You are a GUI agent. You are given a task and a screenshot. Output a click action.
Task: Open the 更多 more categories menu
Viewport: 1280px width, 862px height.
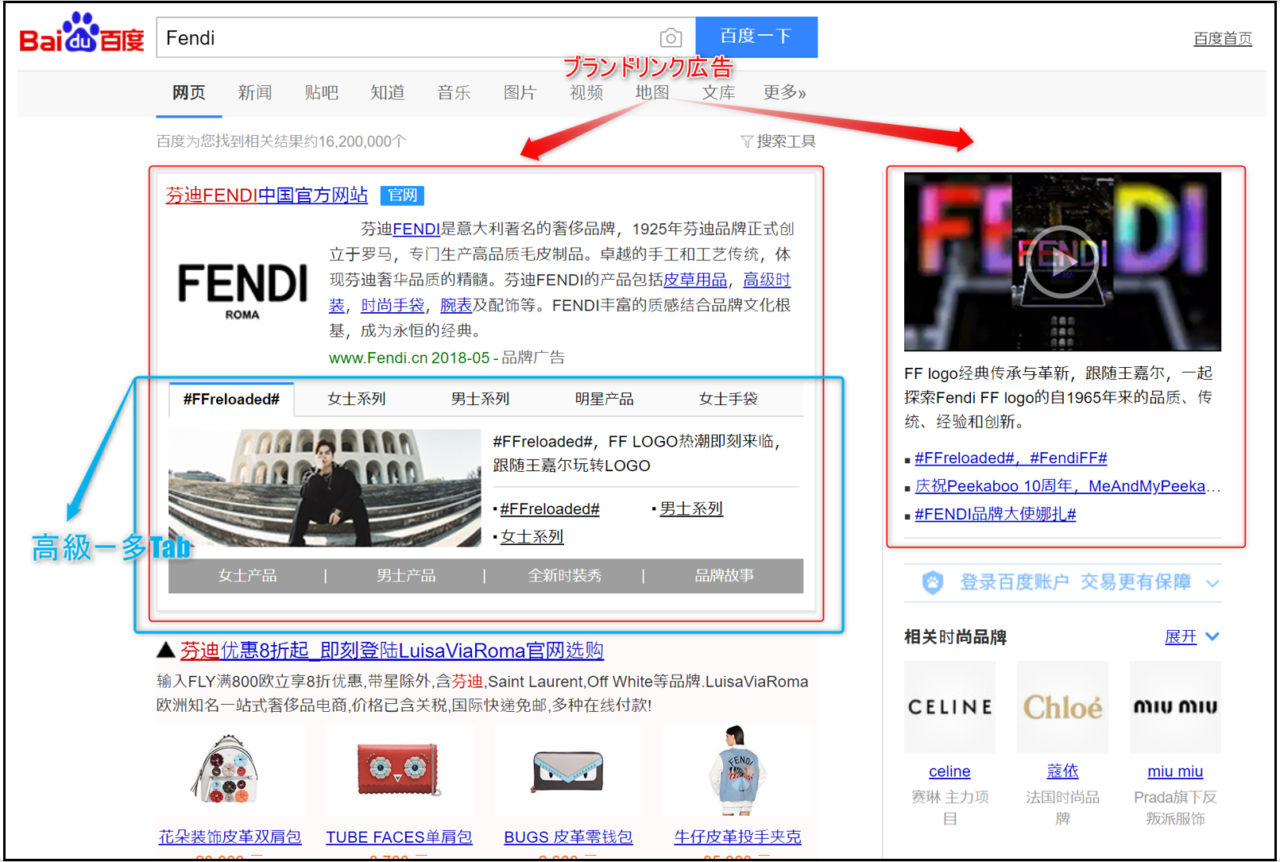[x=784, y=93]
